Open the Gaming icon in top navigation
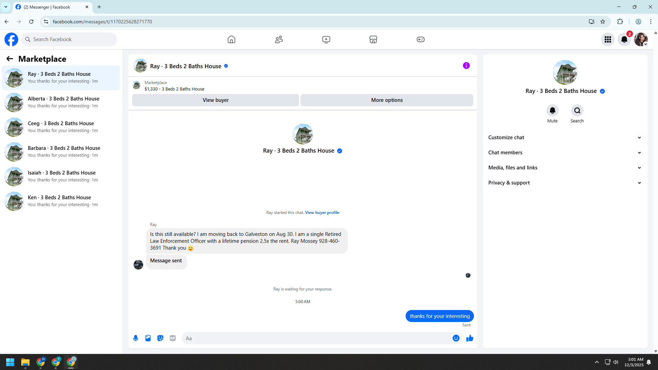The width and height of the screenshot is (658, 370). click(421, 39)
